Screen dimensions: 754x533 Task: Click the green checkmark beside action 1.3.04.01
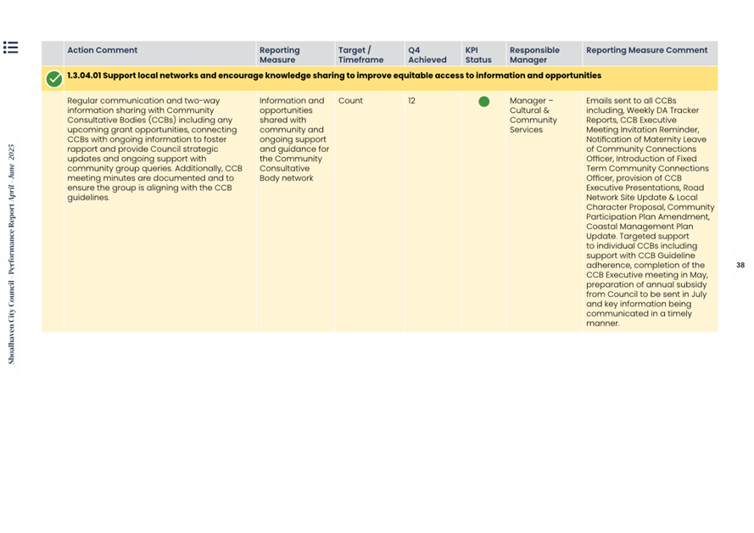[x=53, y=79]
